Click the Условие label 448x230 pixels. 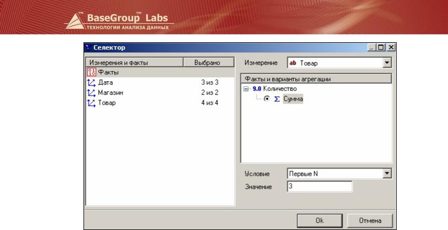pos(257,174)
